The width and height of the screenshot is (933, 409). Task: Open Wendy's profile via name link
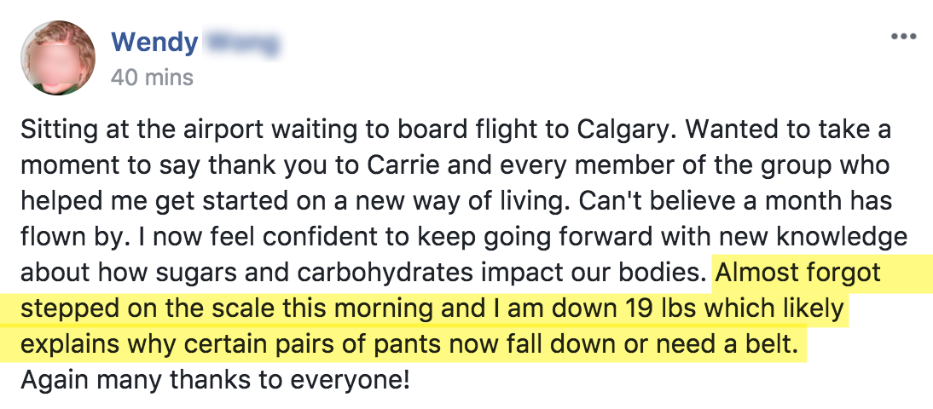click(154, 43)
